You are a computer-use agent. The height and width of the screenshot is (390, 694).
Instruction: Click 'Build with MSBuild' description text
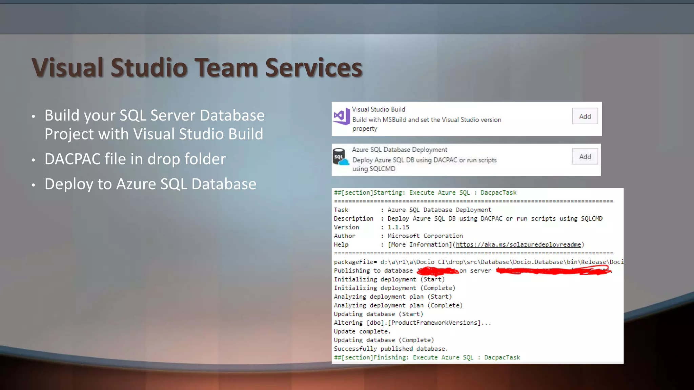coord(427,124)
